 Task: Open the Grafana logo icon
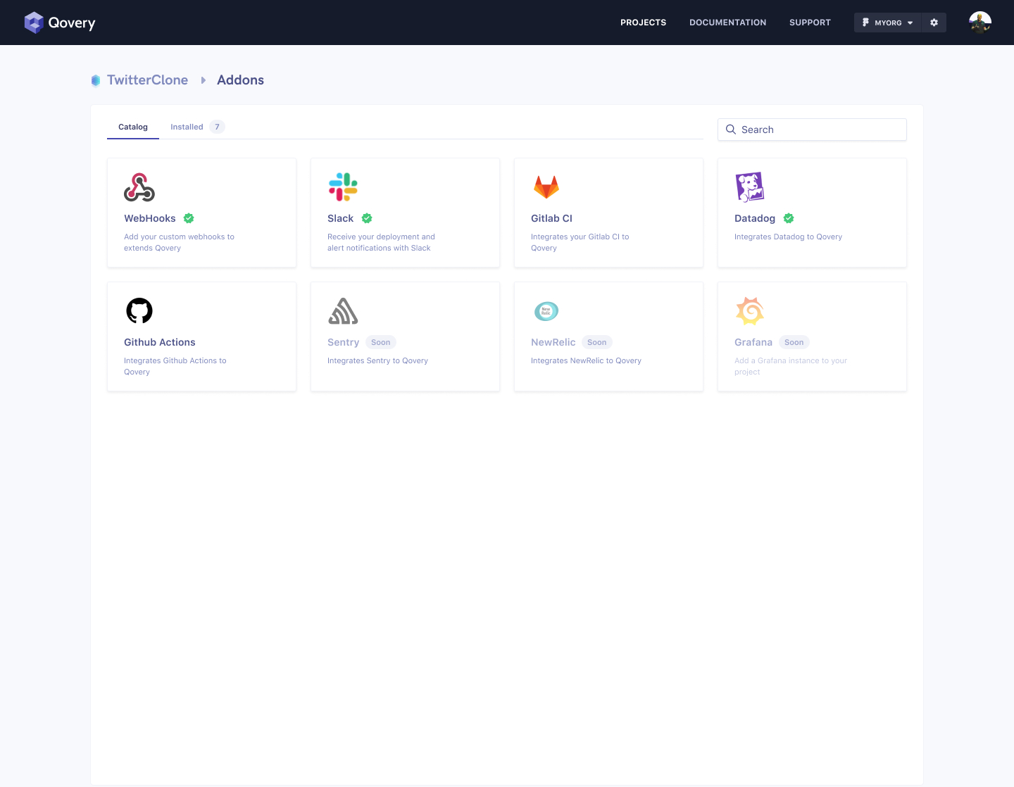(x=750, y=310)
